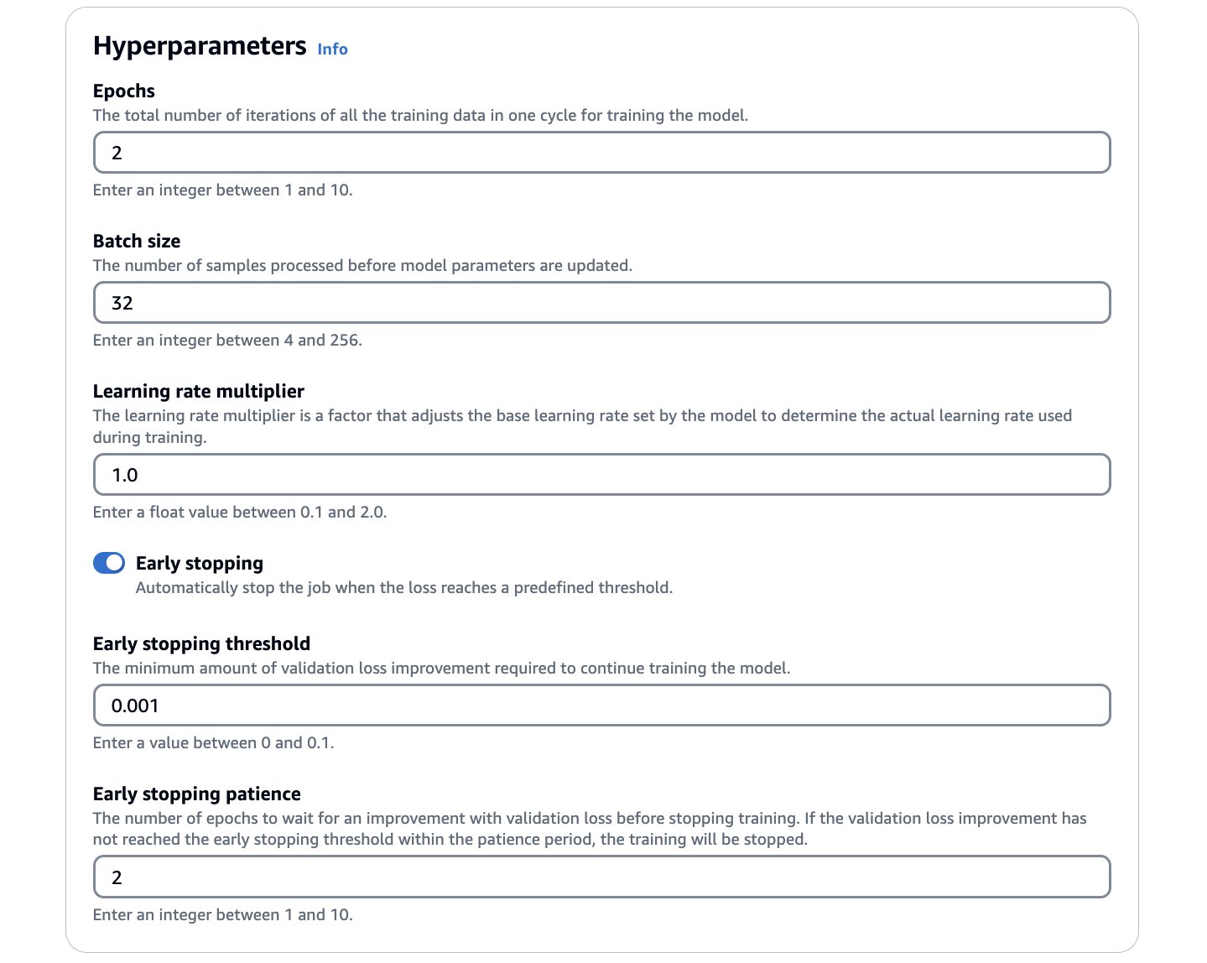Click the Hyperparameters section heading
The image size is (1207, 963).
200,46
